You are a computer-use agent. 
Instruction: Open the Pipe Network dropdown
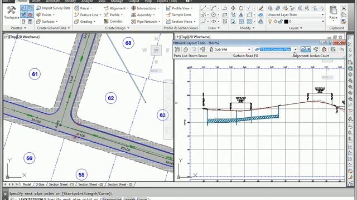click(x=146, y=22)
